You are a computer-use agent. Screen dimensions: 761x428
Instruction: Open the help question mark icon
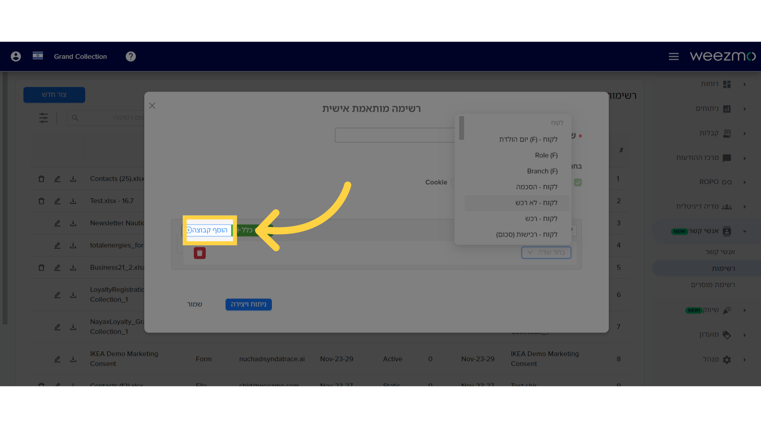click(131, 56)
